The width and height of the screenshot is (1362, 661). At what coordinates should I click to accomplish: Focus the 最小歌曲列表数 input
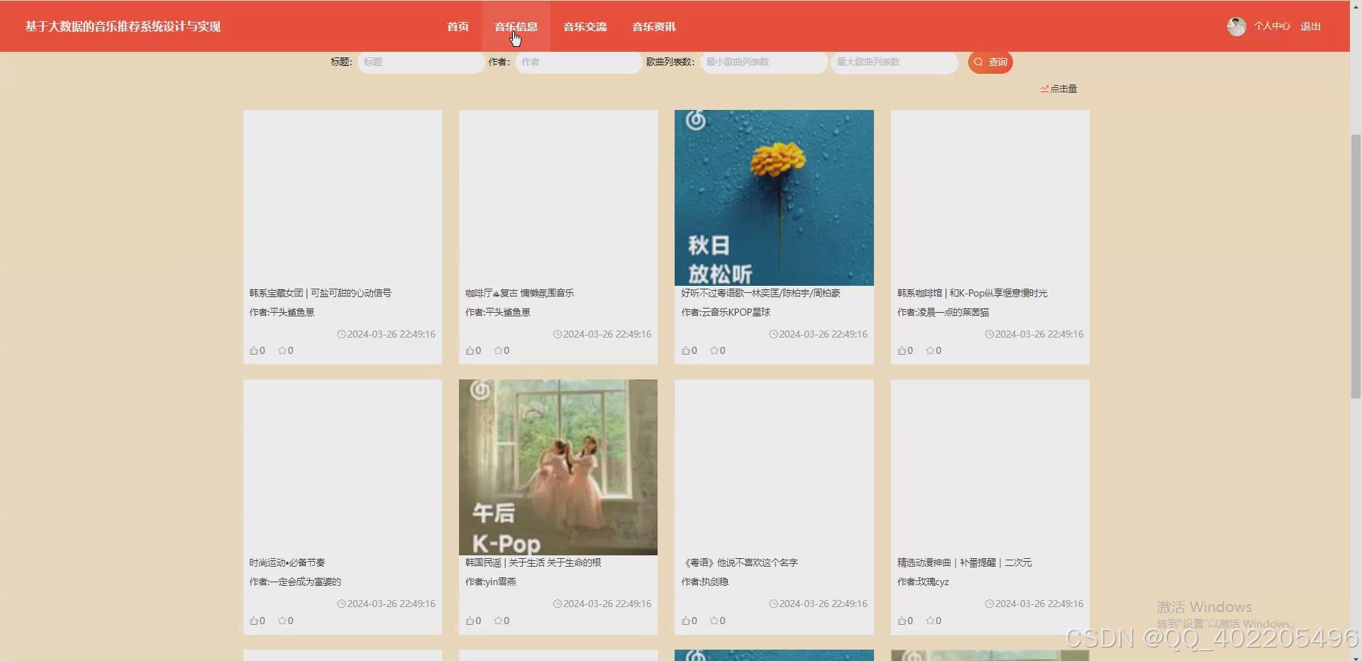pyautogui.click(x=763, y=62)
